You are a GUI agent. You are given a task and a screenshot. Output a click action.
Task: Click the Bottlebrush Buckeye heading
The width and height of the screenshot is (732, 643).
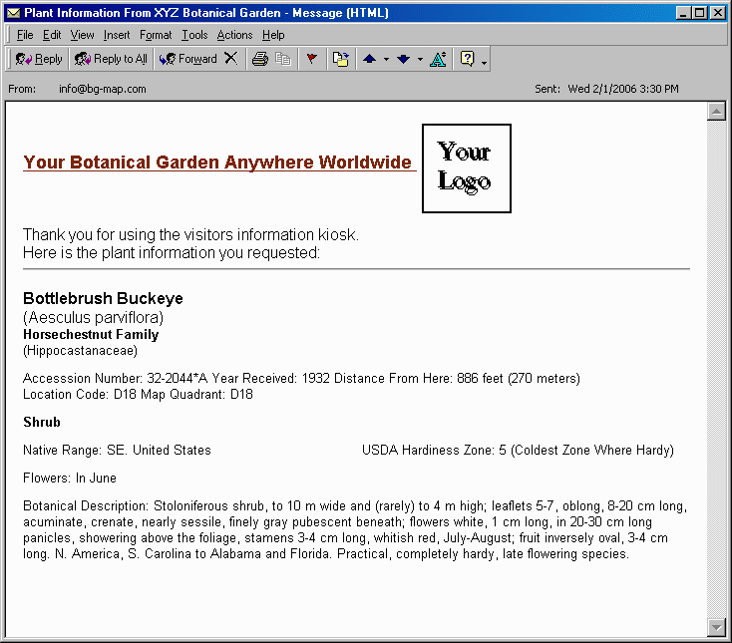[x=103, y=298]
